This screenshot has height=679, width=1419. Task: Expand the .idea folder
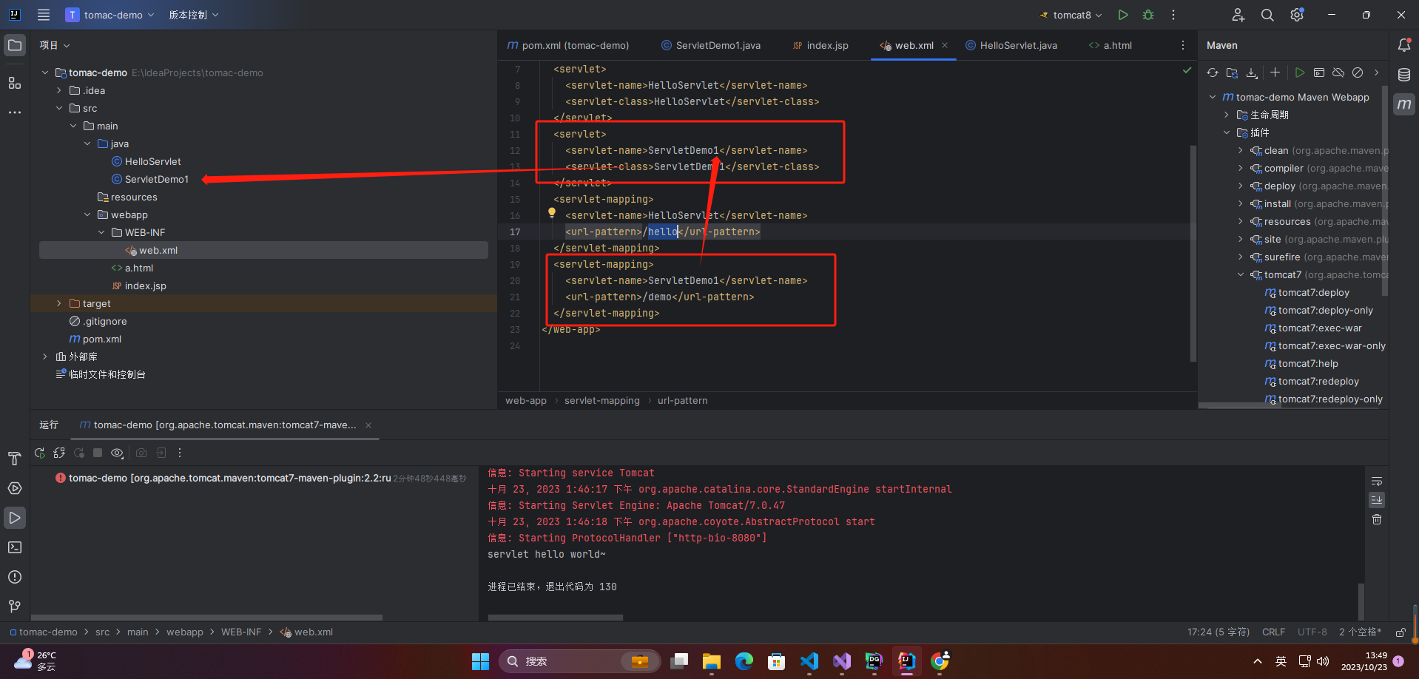pyautogui.click(x=59, y=90)
